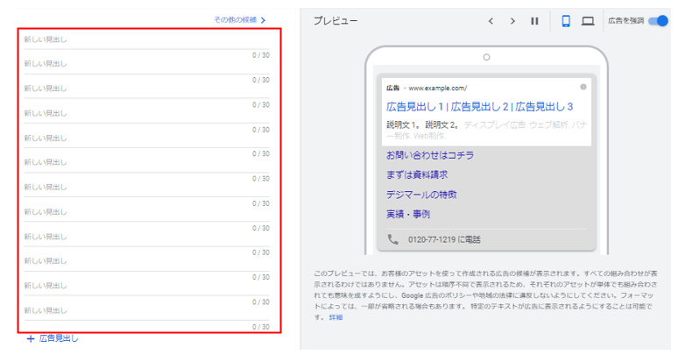
Task: Expand the その他の候補 chevron arrow
Action: [264, 20]
